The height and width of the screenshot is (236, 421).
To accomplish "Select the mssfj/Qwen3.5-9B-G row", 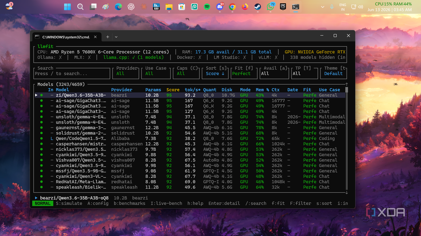I will pyautogui.click(x=190, y=171).
